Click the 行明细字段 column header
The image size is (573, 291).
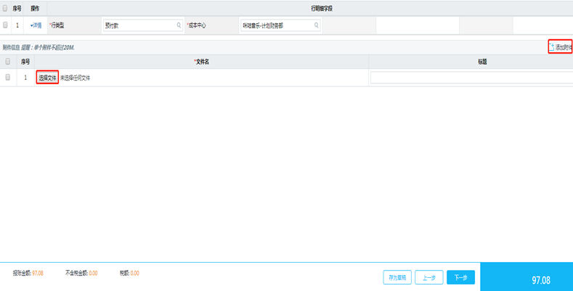321,9
